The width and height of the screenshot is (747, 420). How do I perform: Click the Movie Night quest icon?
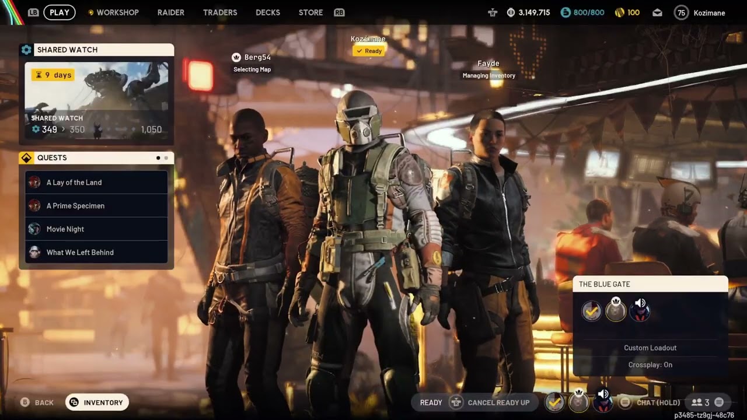pyautogui.click(x=34, y=229)
